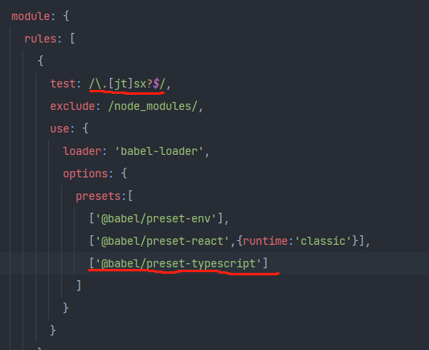Click the 'test' property name

[x=63, y=83]
